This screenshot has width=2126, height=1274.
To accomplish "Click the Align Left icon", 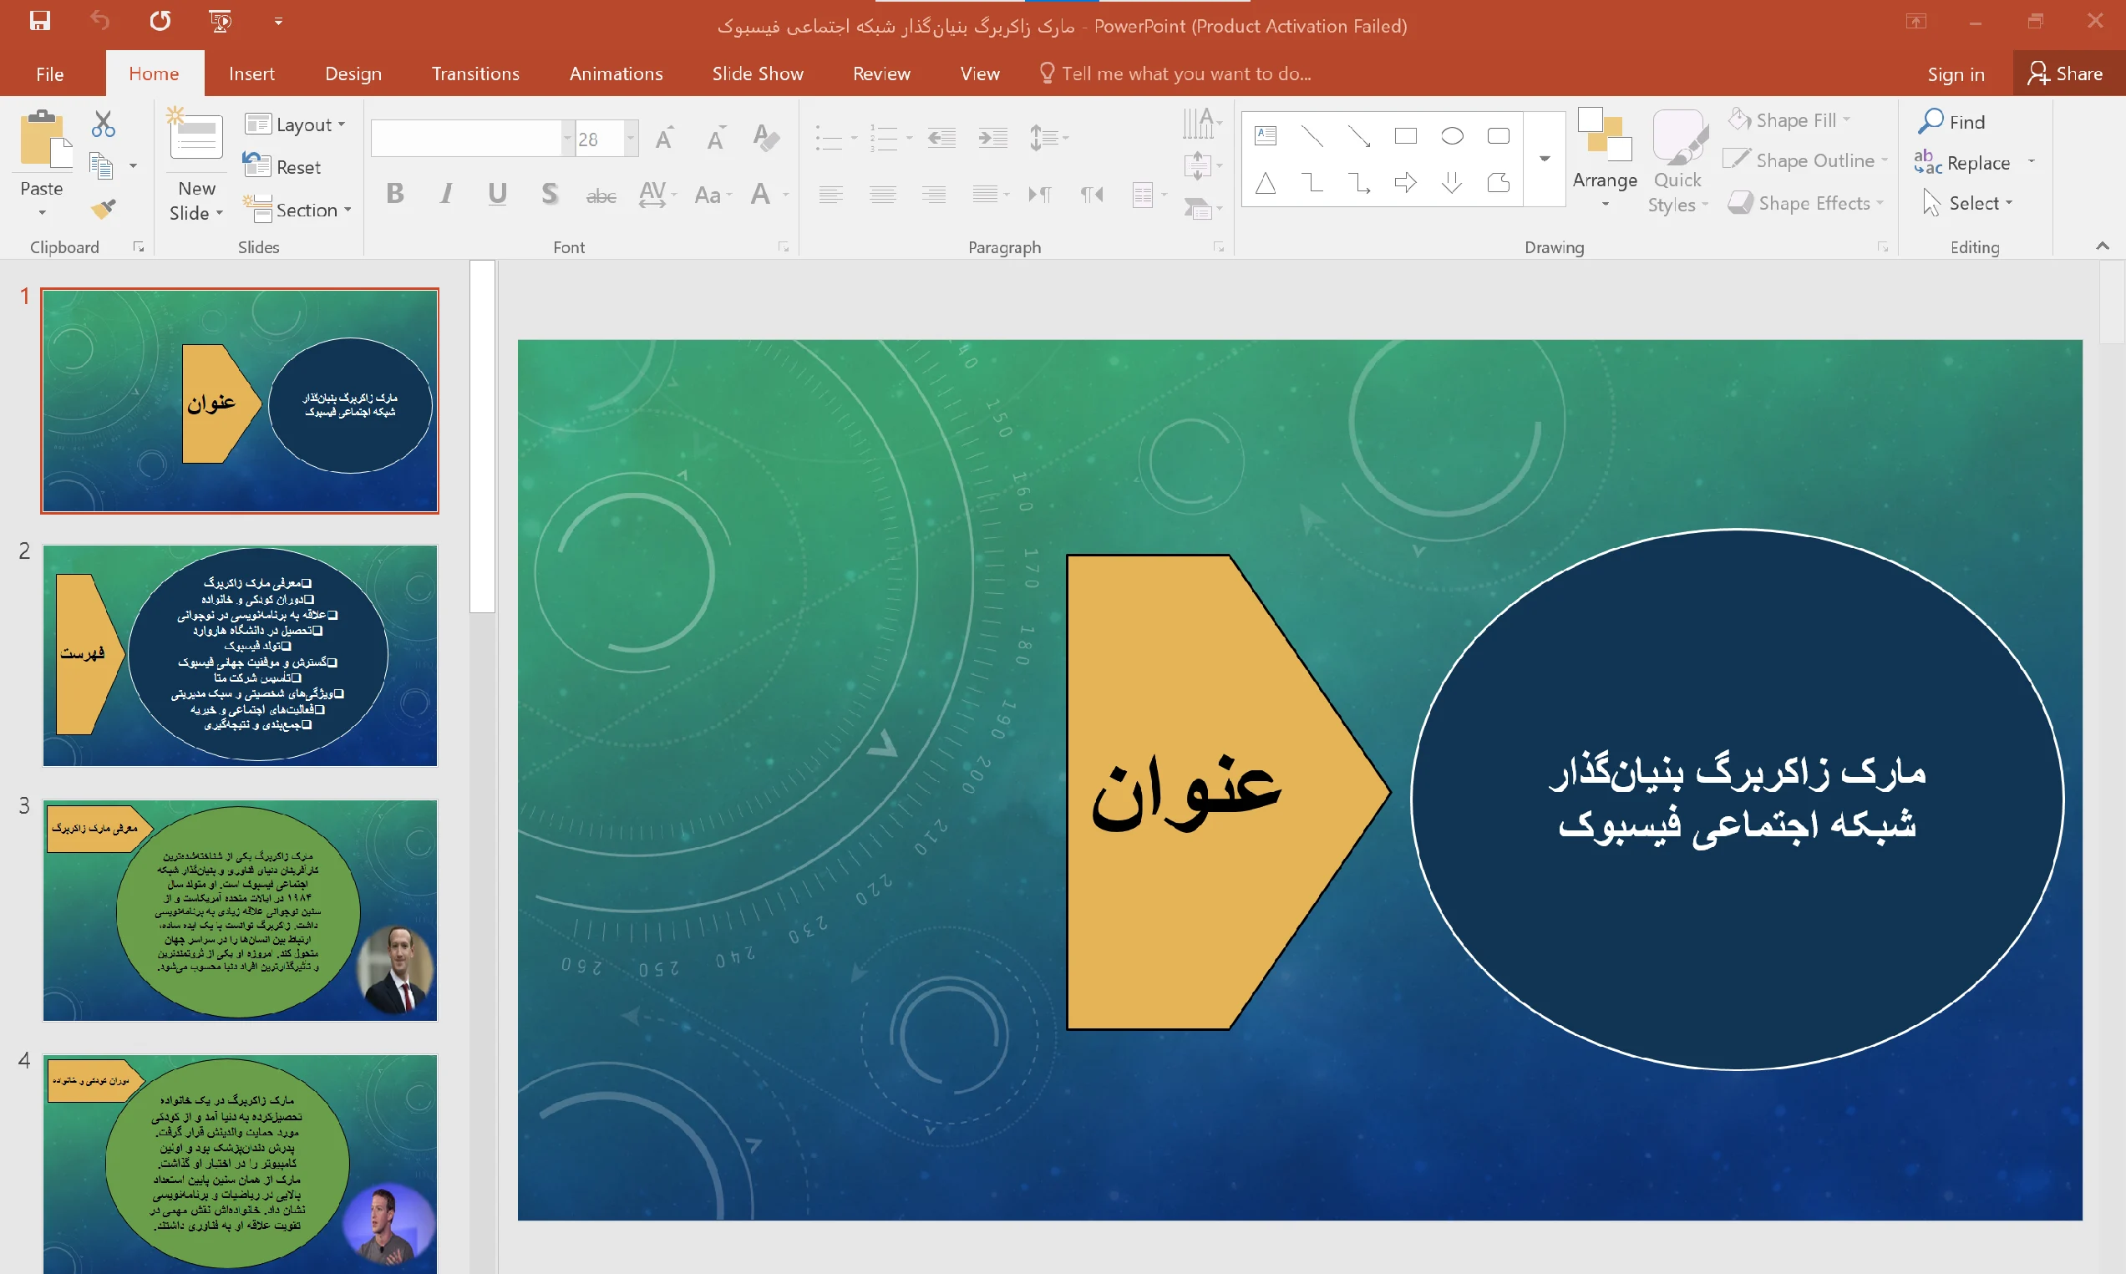I will [x=830, y=195].
